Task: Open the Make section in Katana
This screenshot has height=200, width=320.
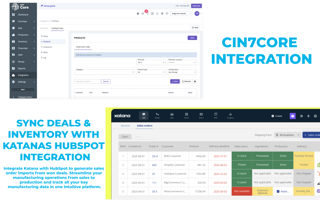Action: tap(157, 115)
